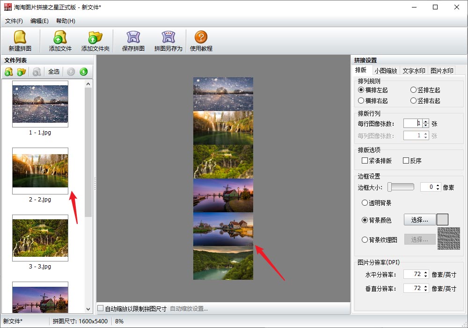Screen dimensions: 468x328
Task: Click the 每行图像张数 input field
Action: click(413, 123)
